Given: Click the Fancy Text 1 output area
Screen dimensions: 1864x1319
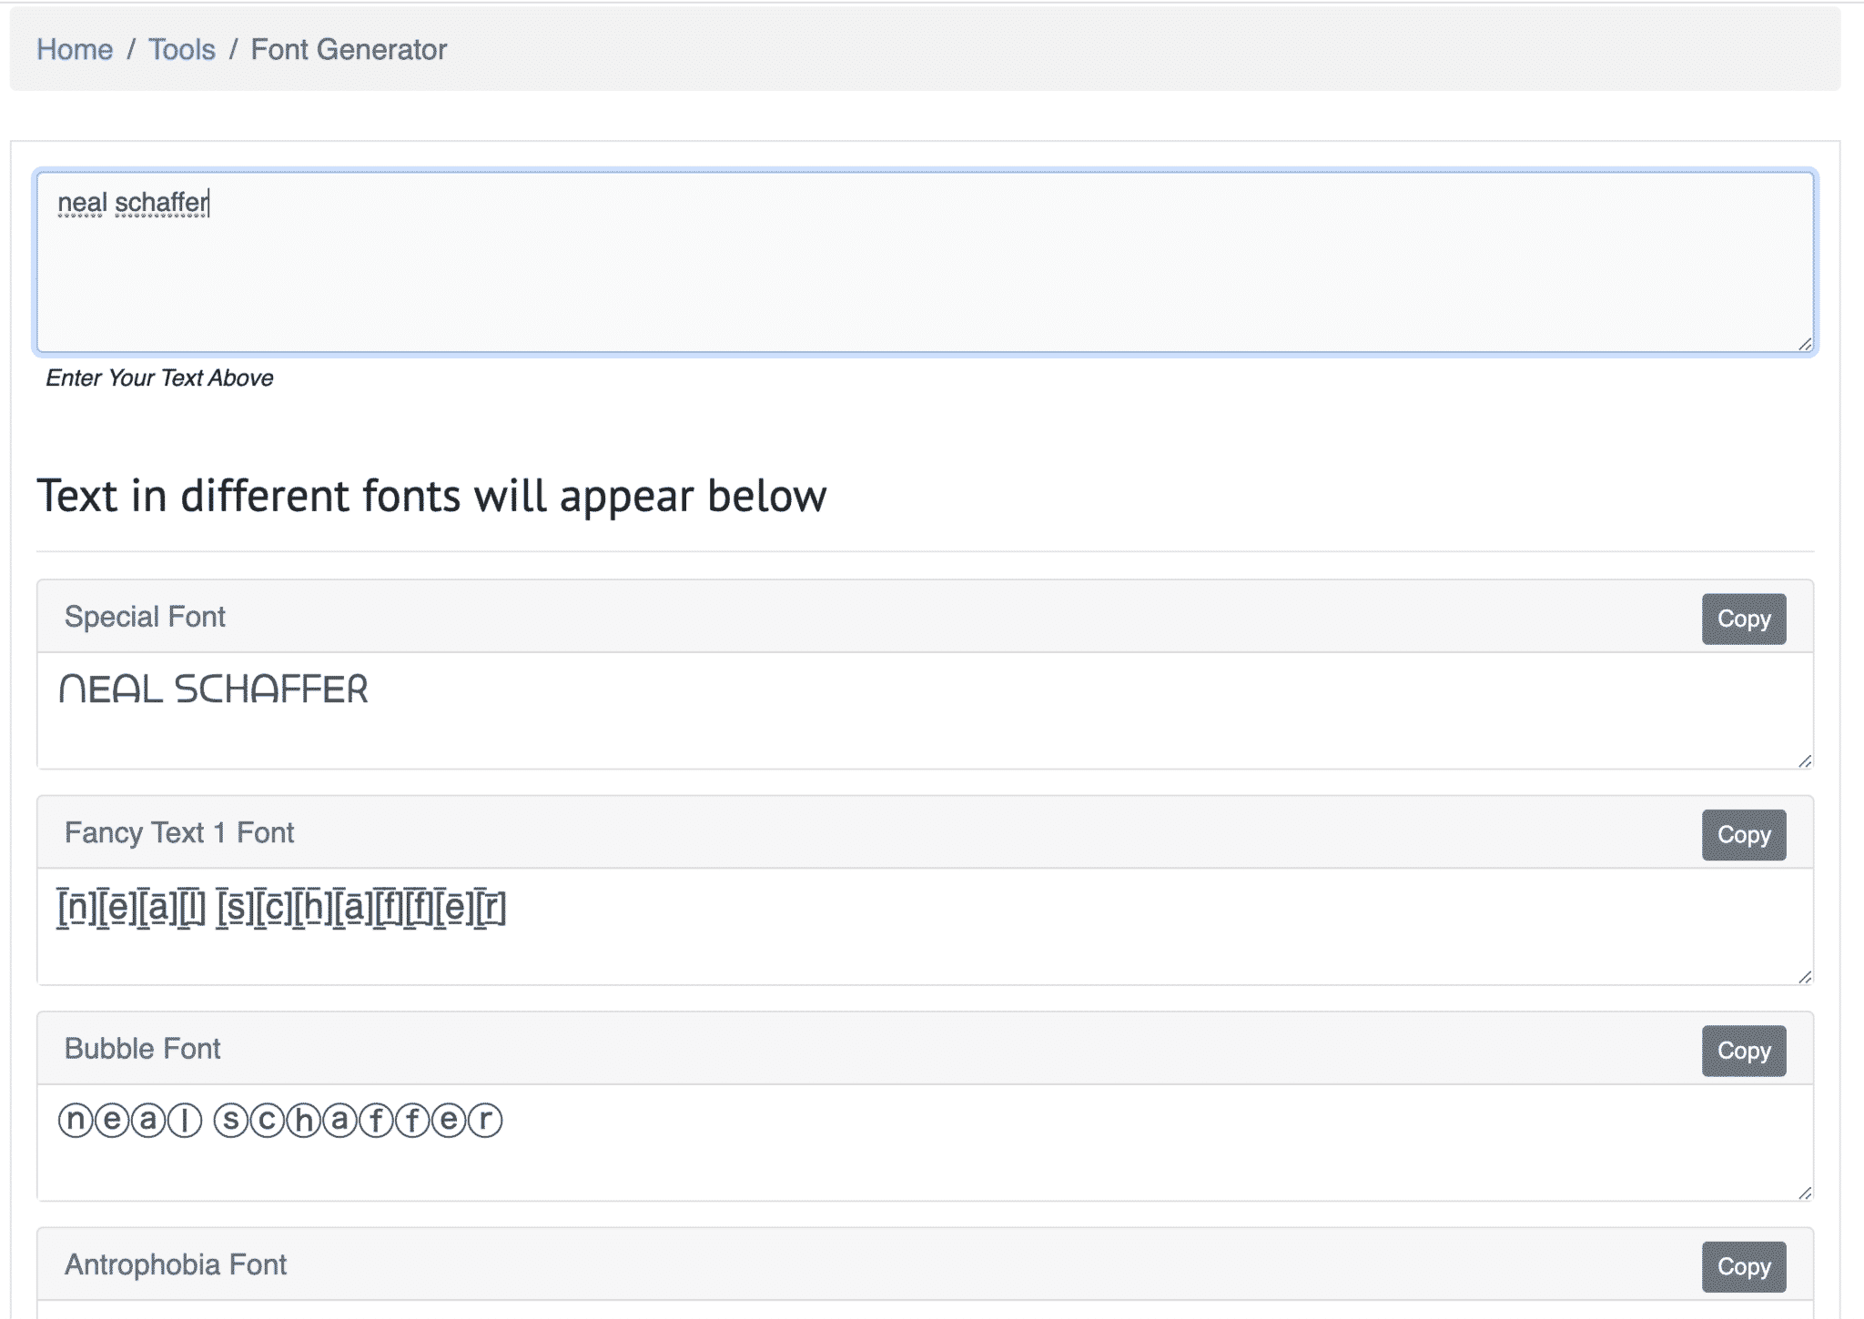Looking at the screenshot, I should [282, 906].
